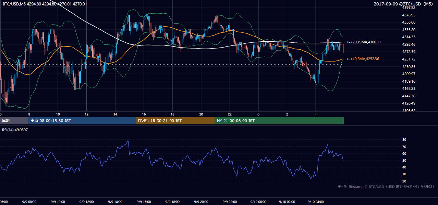Screen dimensions: 438x205
Task: Click the 9/10 00:00 date label
Action: click(x=258, y=202)
